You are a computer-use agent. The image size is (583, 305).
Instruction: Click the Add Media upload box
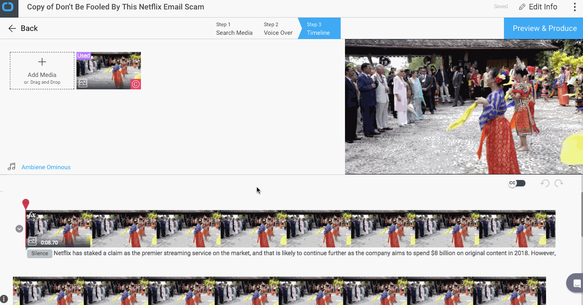tap(42, 71)
